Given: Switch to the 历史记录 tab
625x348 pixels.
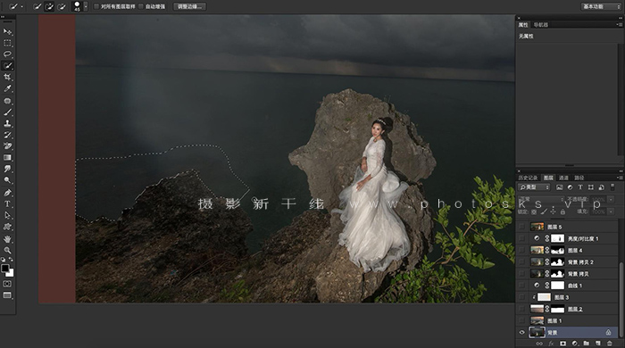Looking at the screenshot, I should 528,178.
